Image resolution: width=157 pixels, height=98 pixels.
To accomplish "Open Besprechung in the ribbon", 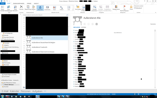I will [28, 8].
